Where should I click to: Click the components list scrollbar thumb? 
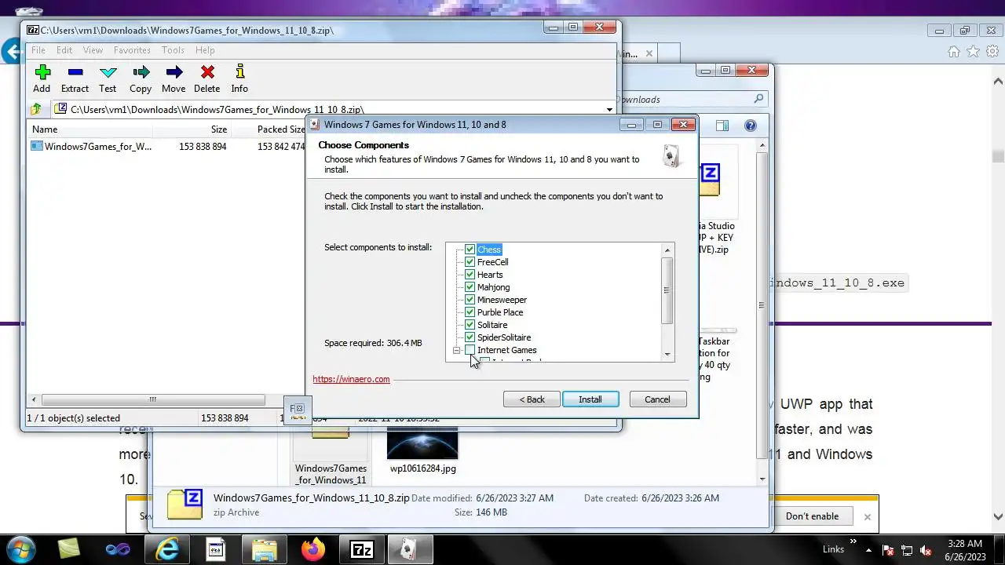tap(667, 290)
